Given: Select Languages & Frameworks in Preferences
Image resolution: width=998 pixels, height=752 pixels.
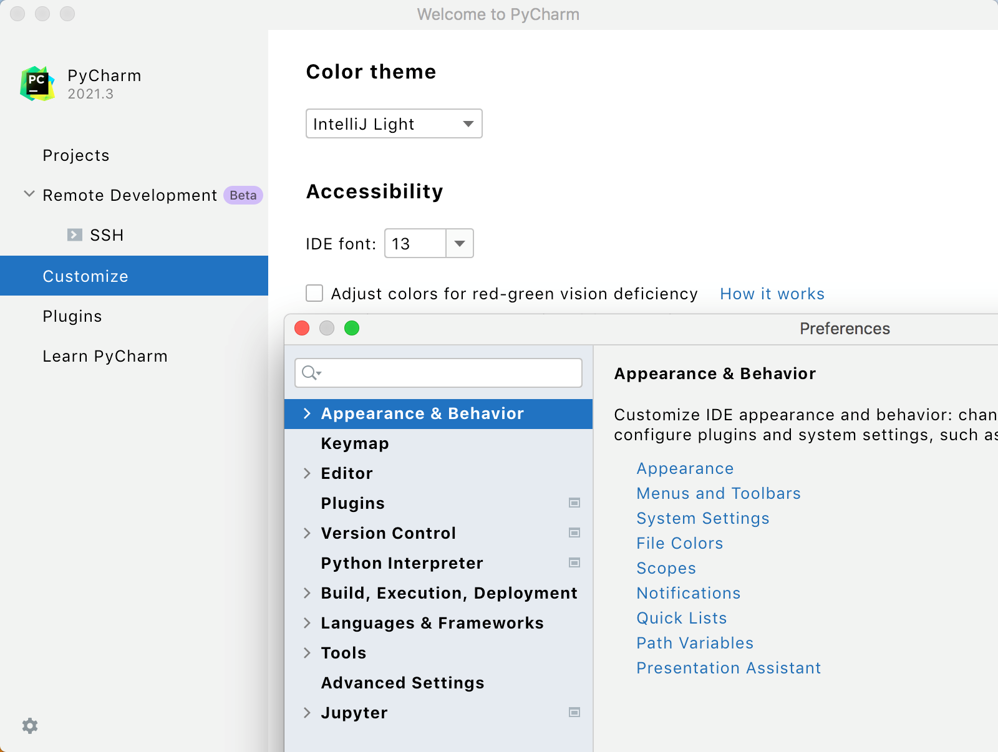Looking at the screenshot, I should [x=432, y=622].
